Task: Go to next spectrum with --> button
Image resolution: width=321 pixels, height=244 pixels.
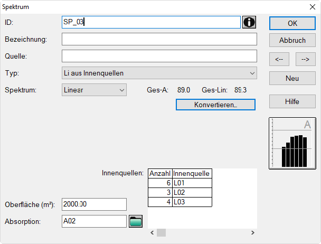Action: 306,59
